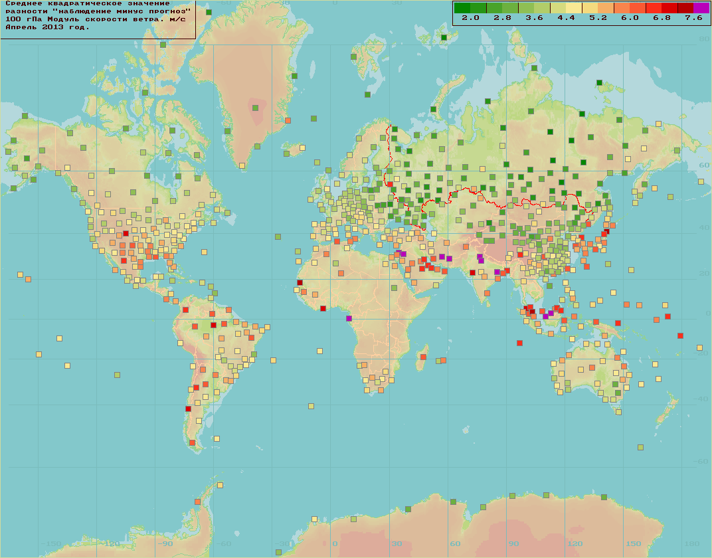Click the dark red marker in the western United States
The image size is (712, 558).
pyautogui.click(x=126, y=233)
